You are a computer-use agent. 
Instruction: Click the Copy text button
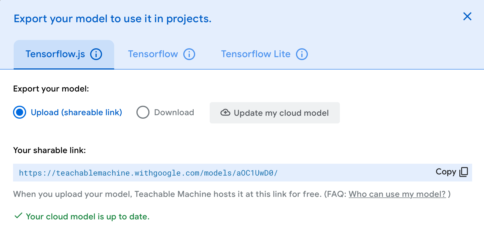click(446, 172)
